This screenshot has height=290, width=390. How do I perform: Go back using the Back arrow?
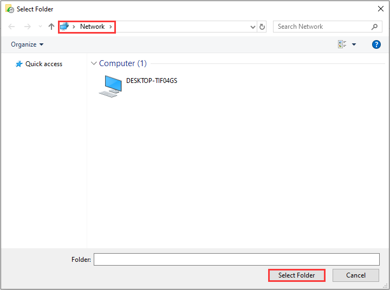point(11,27)
